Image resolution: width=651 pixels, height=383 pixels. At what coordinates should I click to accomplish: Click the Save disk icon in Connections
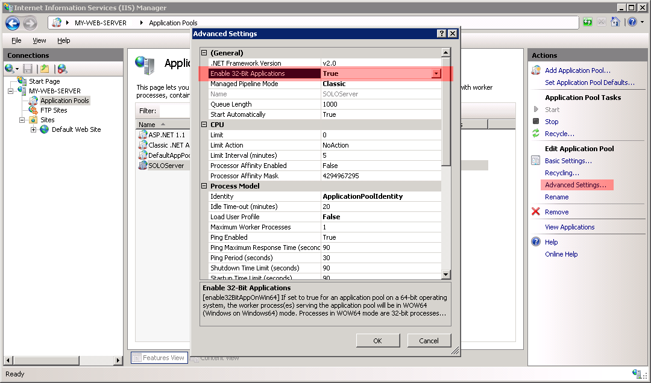tap(28, 69)
